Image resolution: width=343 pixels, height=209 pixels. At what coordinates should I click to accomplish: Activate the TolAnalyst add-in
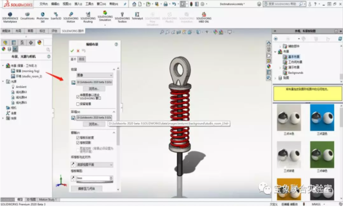pyautogui.click(x=137, y=16)
